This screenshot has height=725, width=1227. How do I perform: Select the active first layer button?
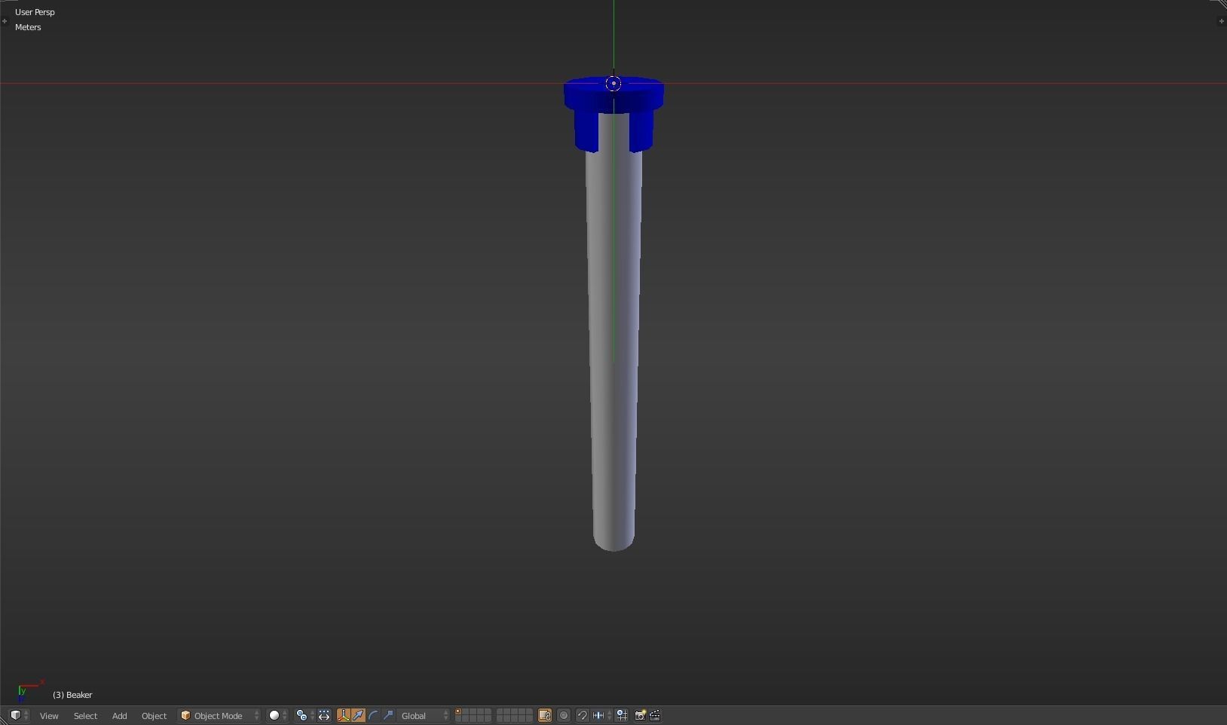coord(459,711)
